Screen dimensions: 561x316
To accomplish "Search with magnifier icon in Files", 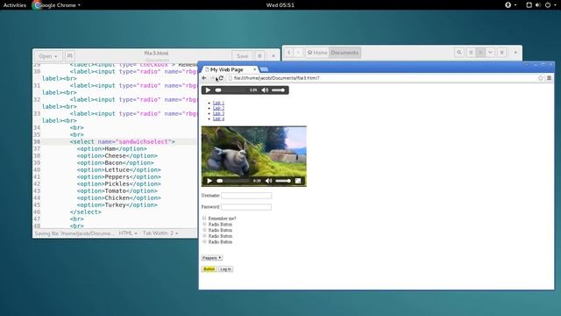I will click(x=459, y=53).
